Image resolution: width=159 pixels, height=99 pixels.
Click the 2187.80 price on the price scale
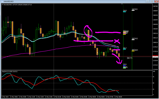(155, 6)
